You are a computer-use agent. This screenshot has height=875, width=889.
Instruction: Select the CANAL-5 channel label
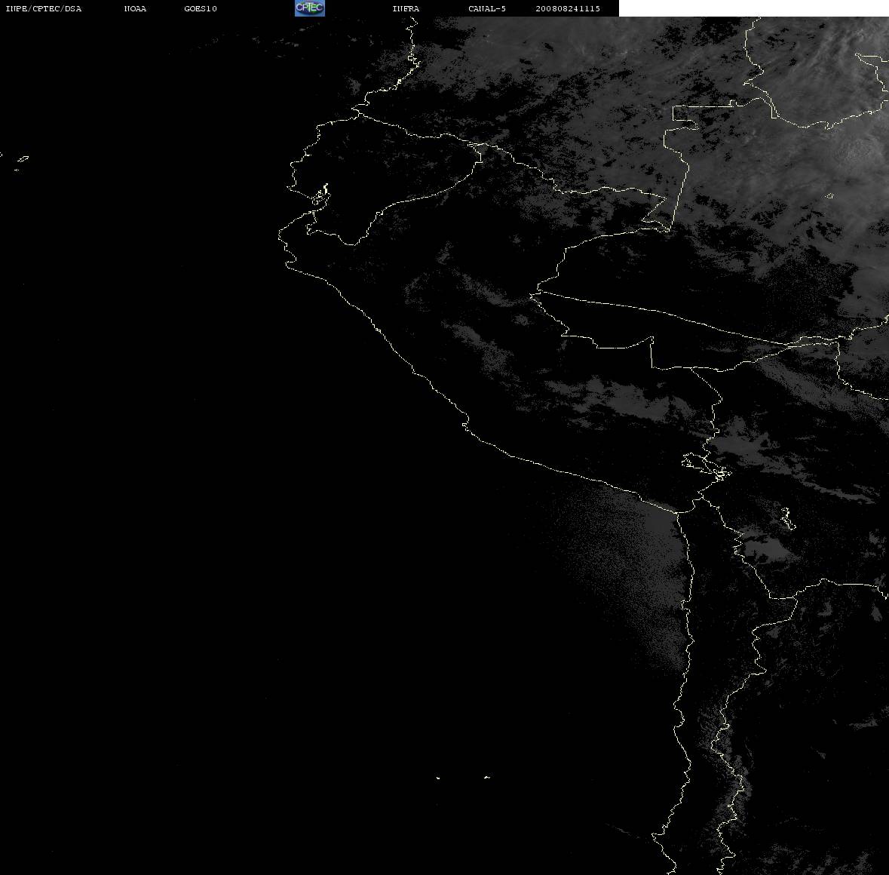coord(487,8)
